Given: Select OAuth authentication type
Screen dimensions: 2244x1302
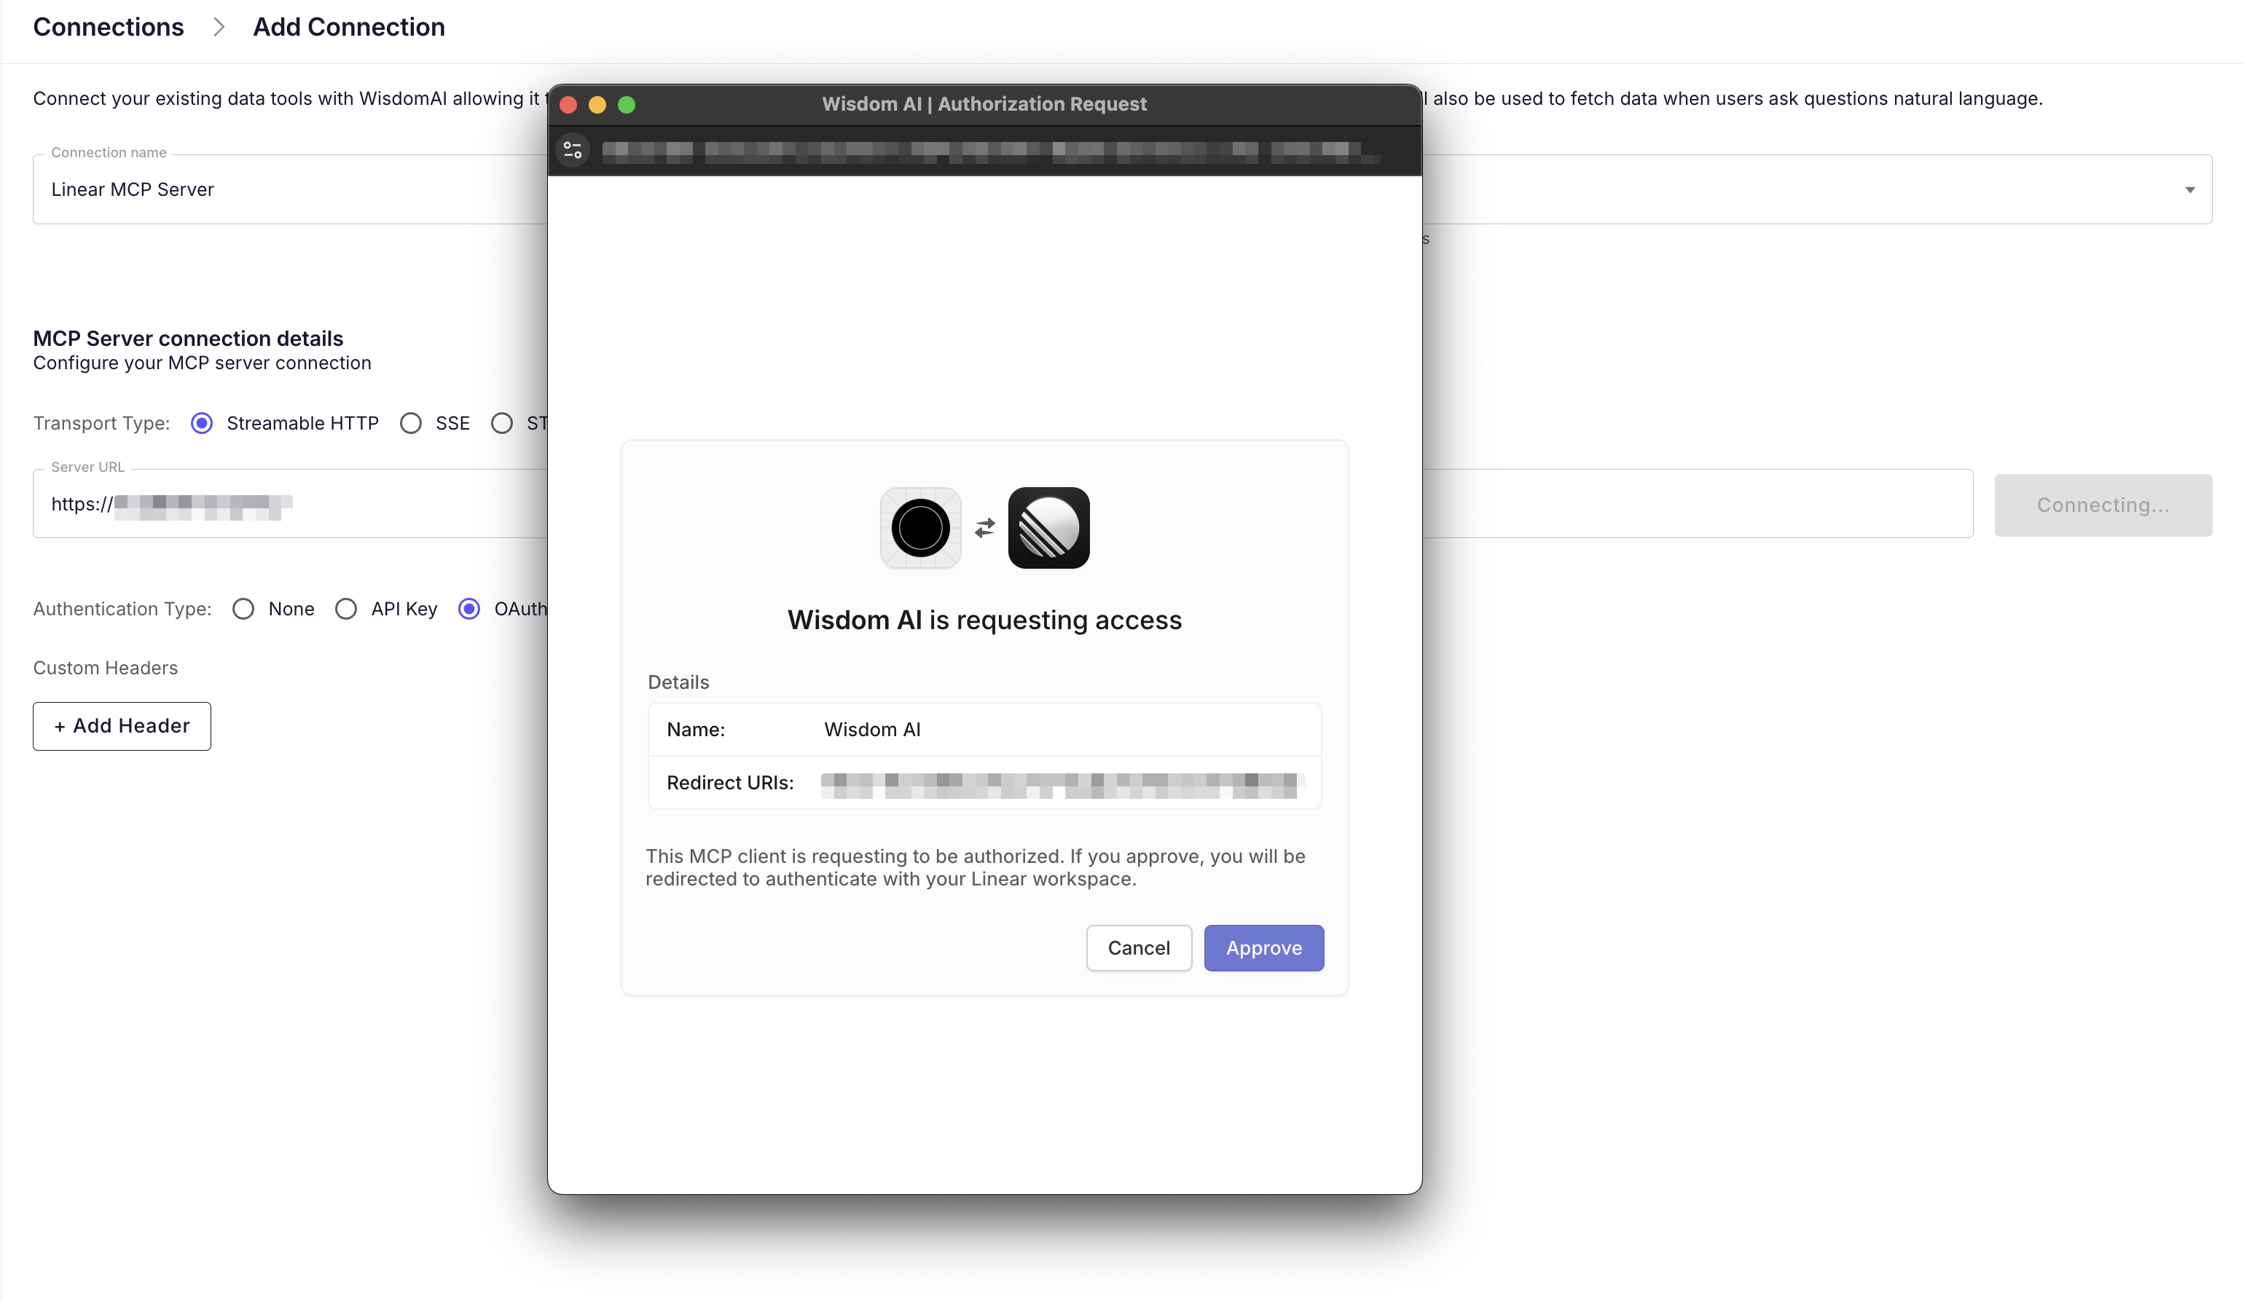Looking at the screenshot, I should pos(469,609).
